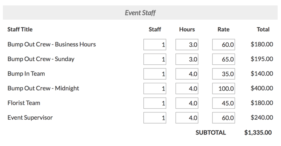The height and width of the screenshot is (146, 281).
Task: Click Staff field for Bump Out Crew - Midnight
Action: (155, 88)
